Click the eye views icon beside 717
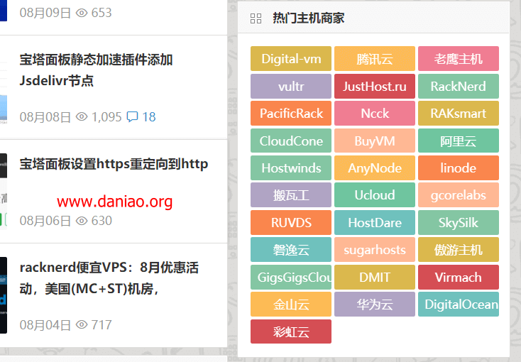Viewport: 521px width, 362px height. [82, 325]
